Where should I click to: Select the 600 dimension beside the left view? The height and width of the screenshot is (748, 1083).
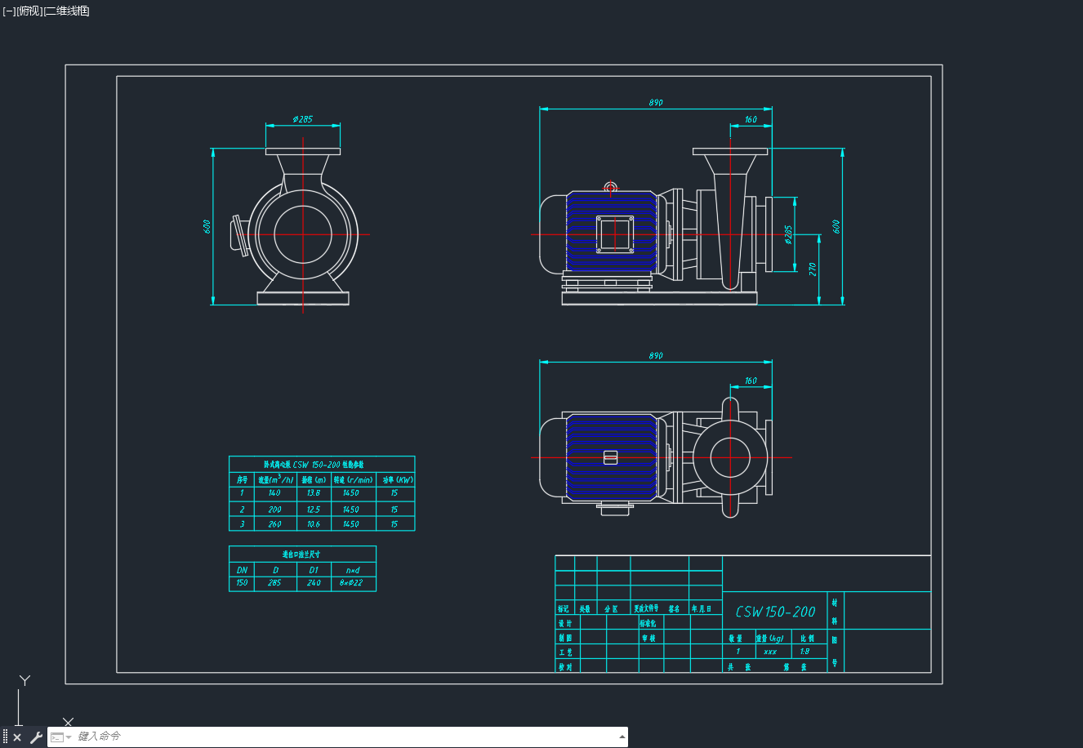207,226
